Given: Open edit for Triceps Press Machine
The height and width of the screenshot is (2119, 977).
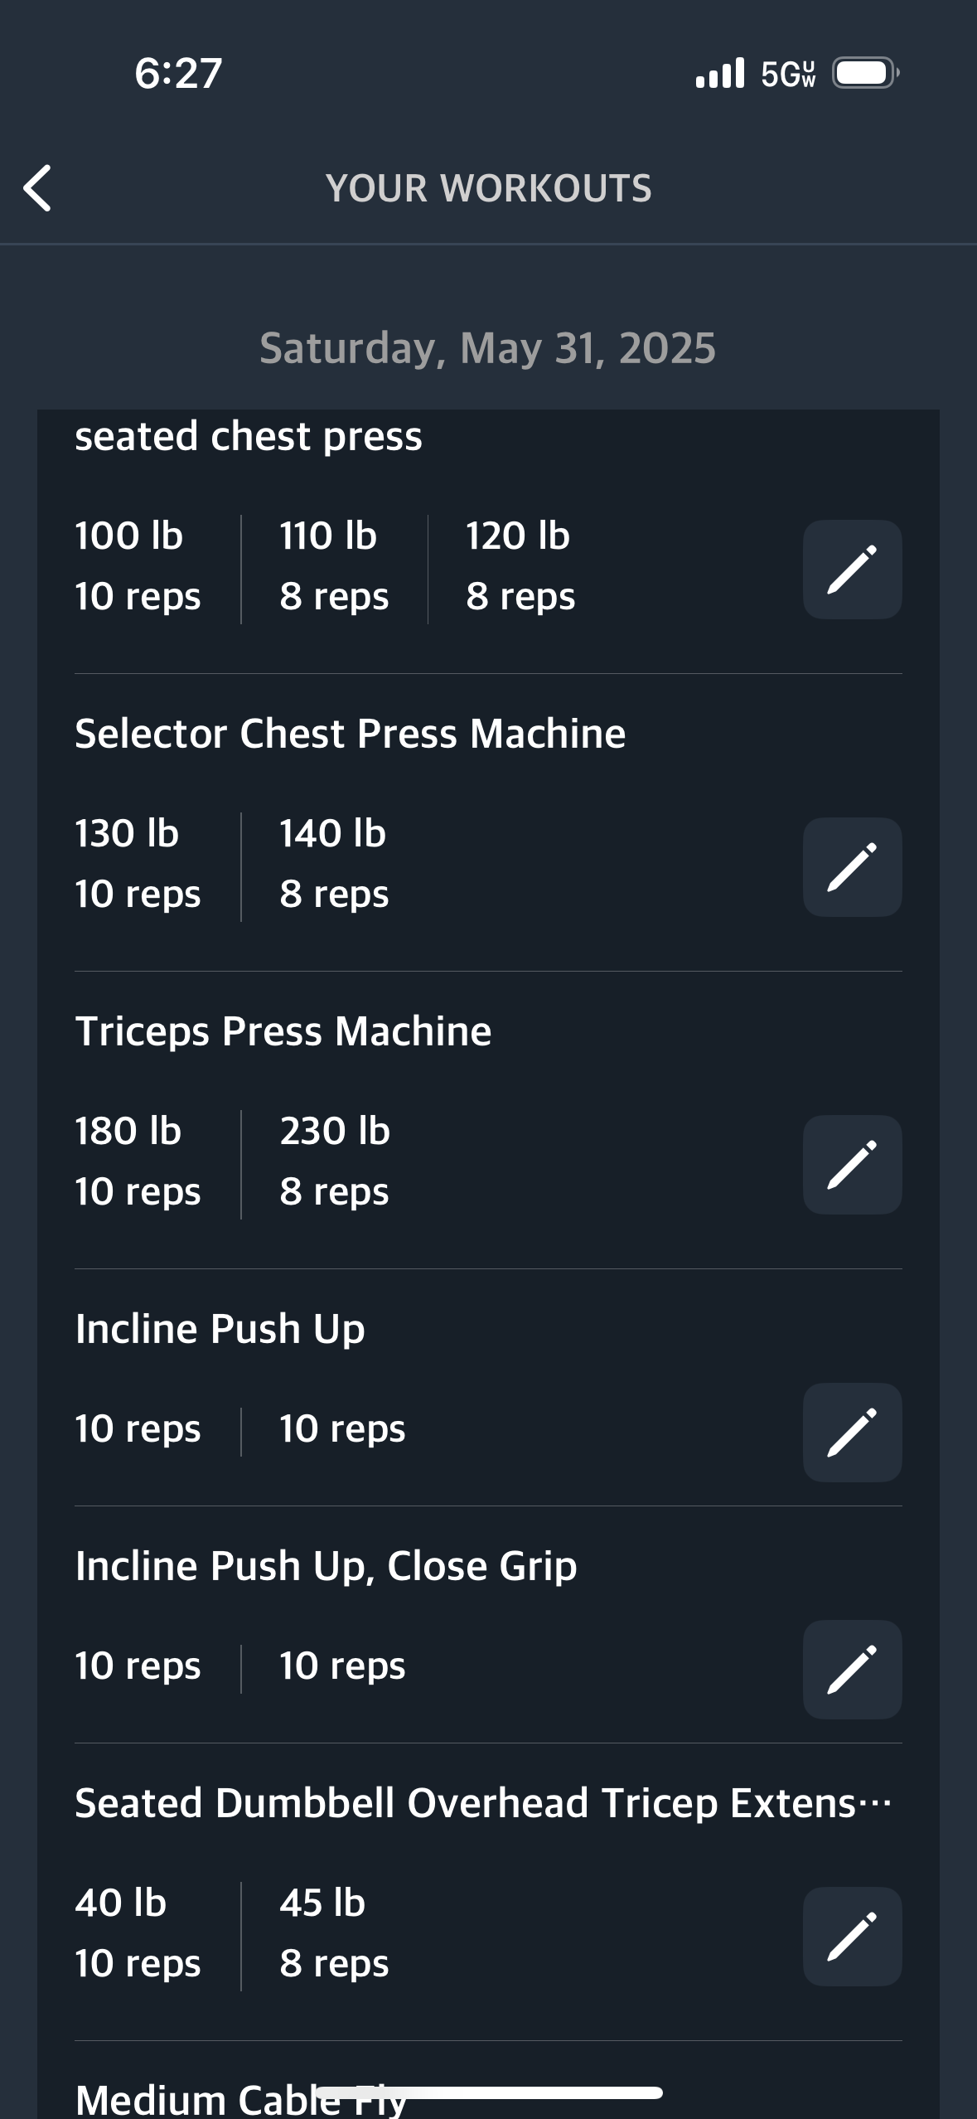Looking at the screenshot, I should [852, 1165].
